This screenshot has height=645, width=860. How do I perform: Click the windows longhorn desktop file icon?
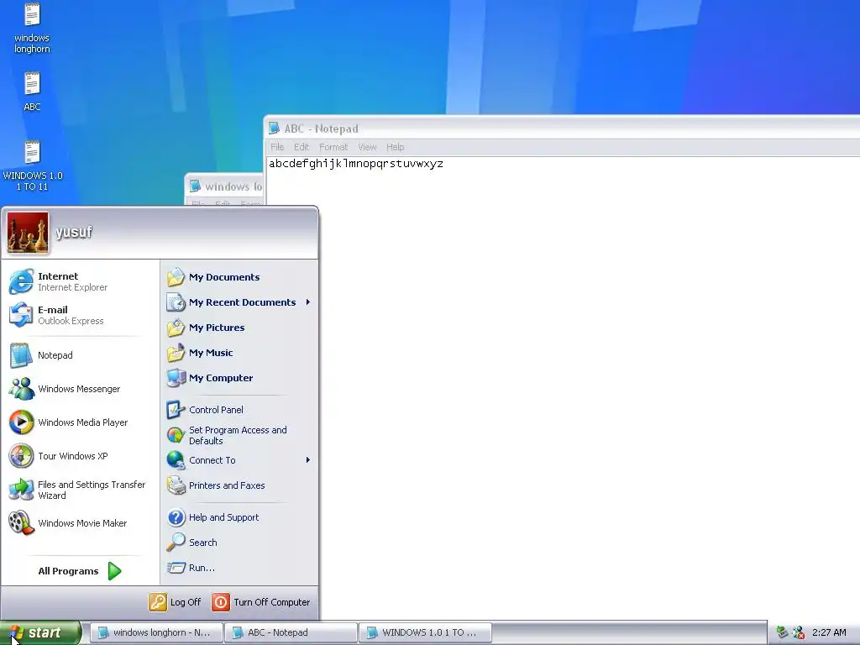[x=32, y=15]
